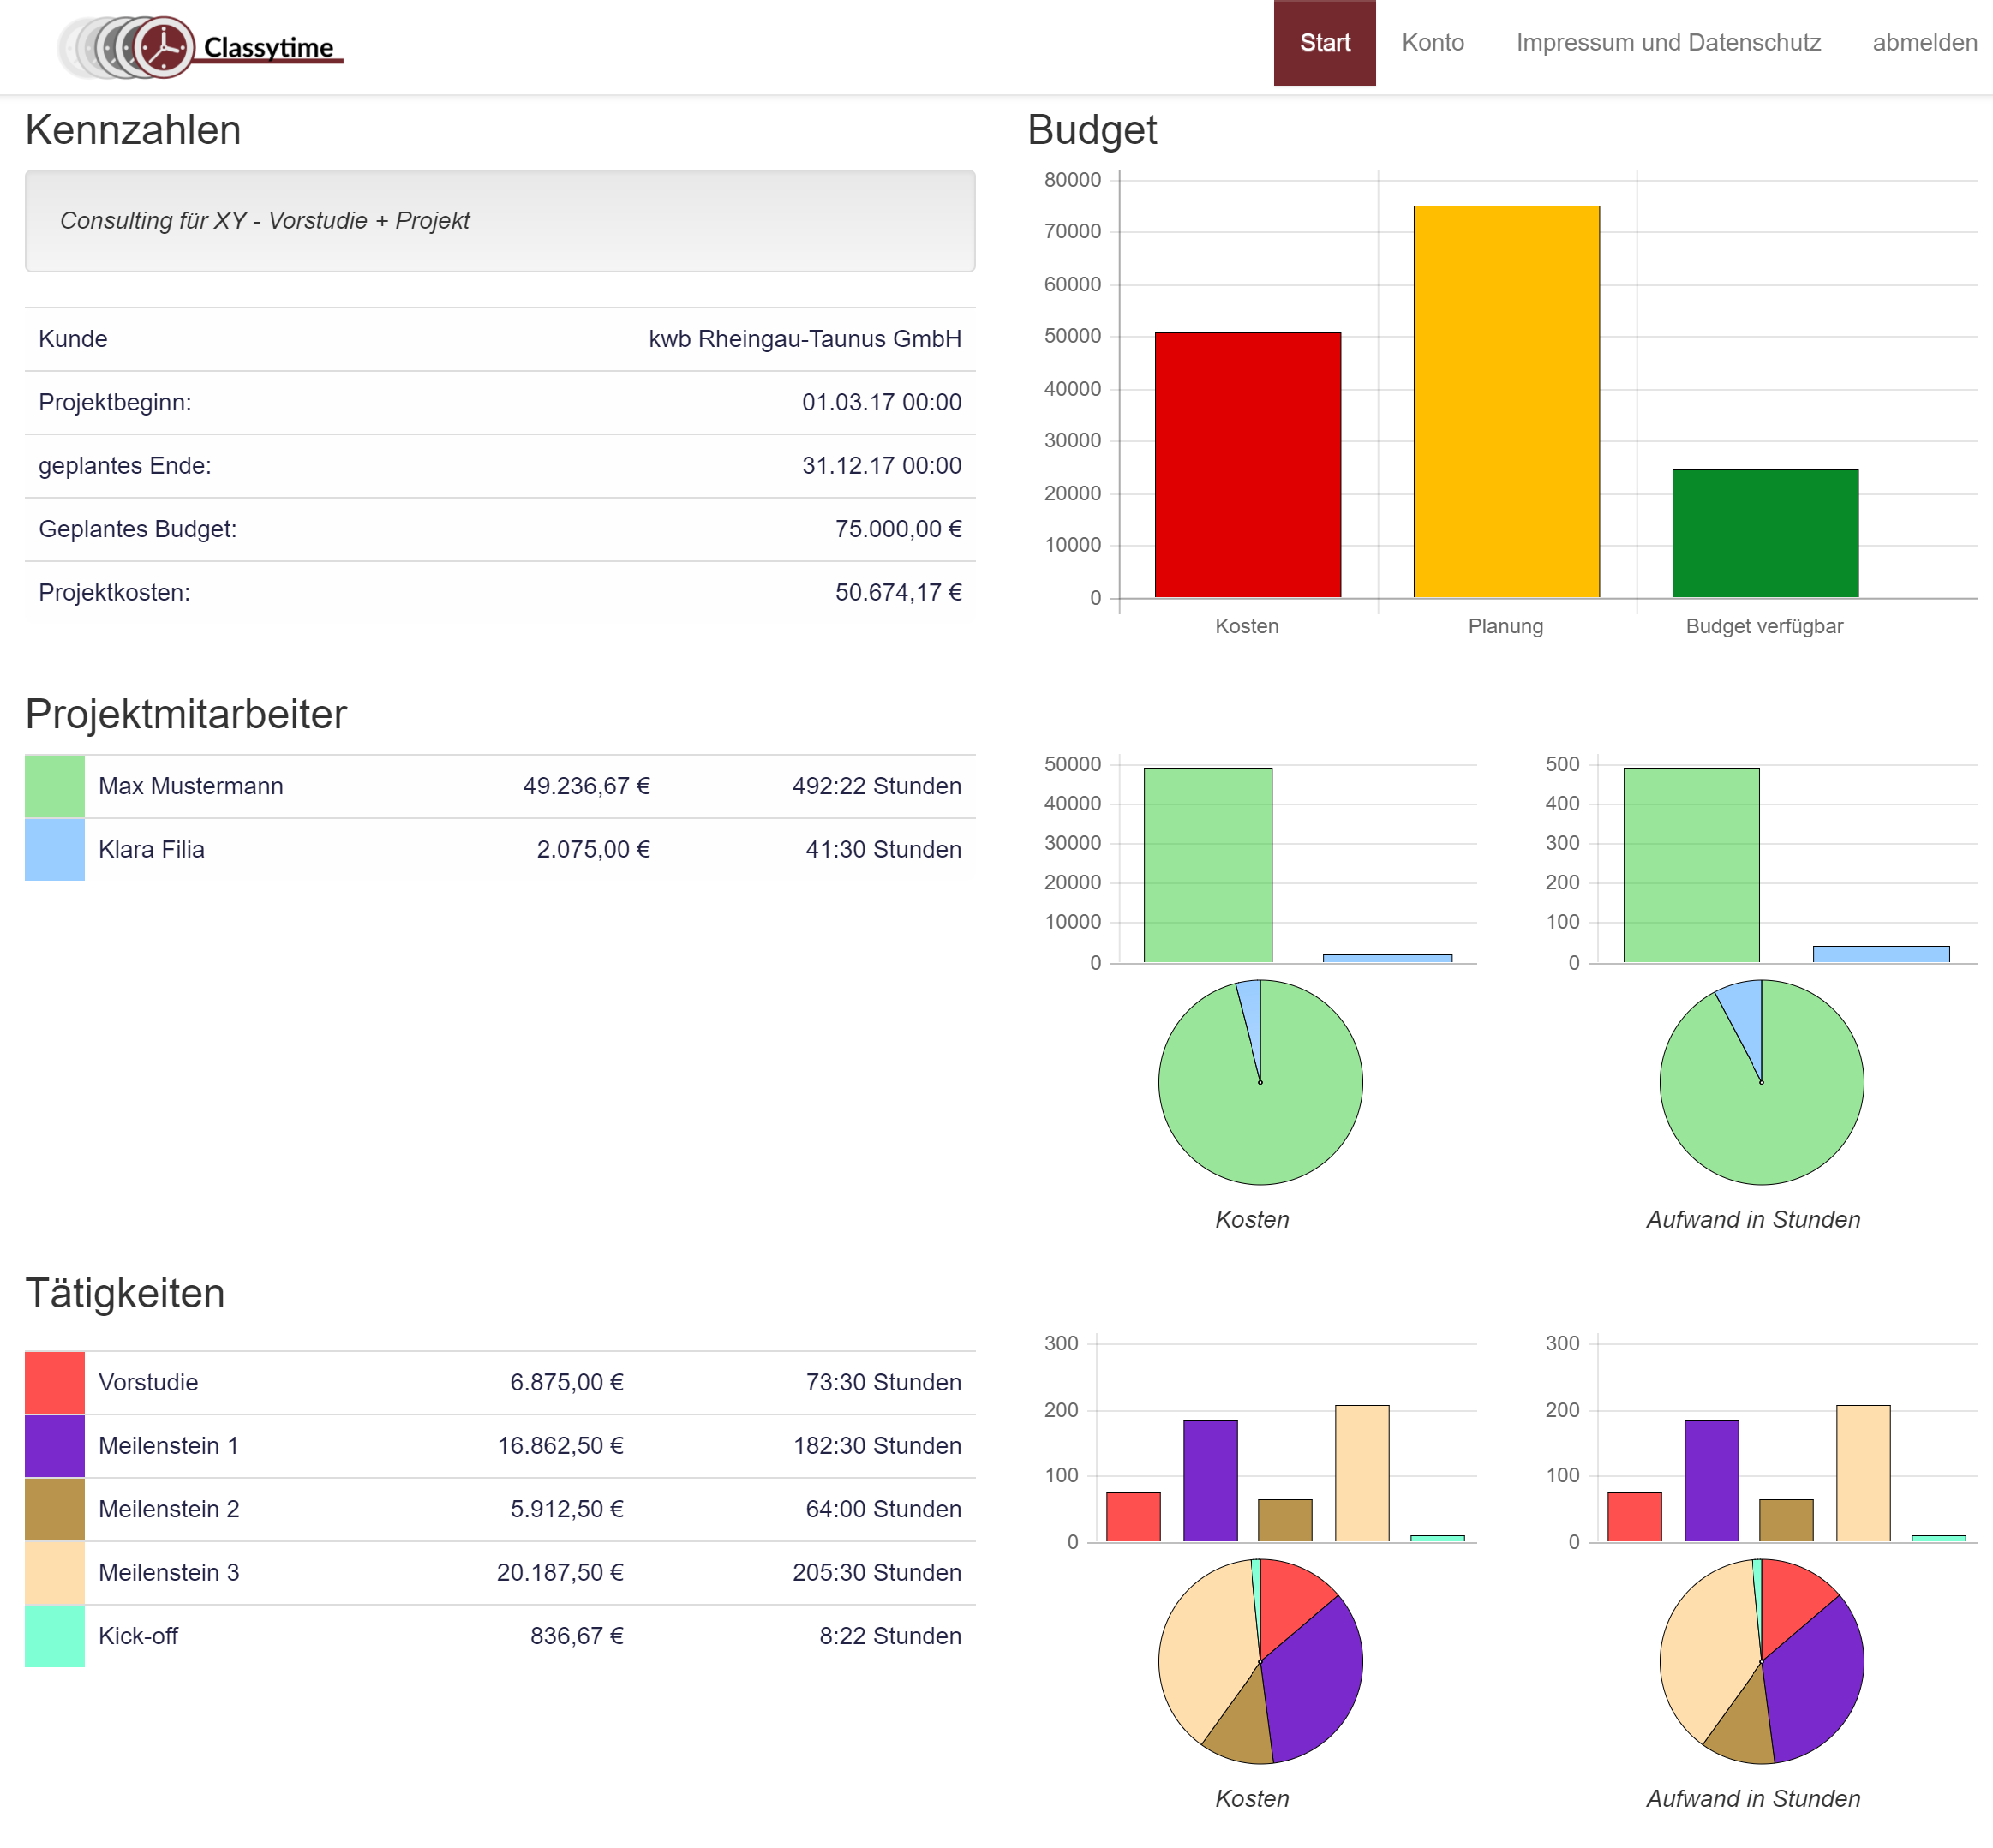The height and width of the screenshot is (1848, 1993).
Task: Click the Projektkosten value 50.674,17 €
Action: pyautogui.click(x=898, y=592)
